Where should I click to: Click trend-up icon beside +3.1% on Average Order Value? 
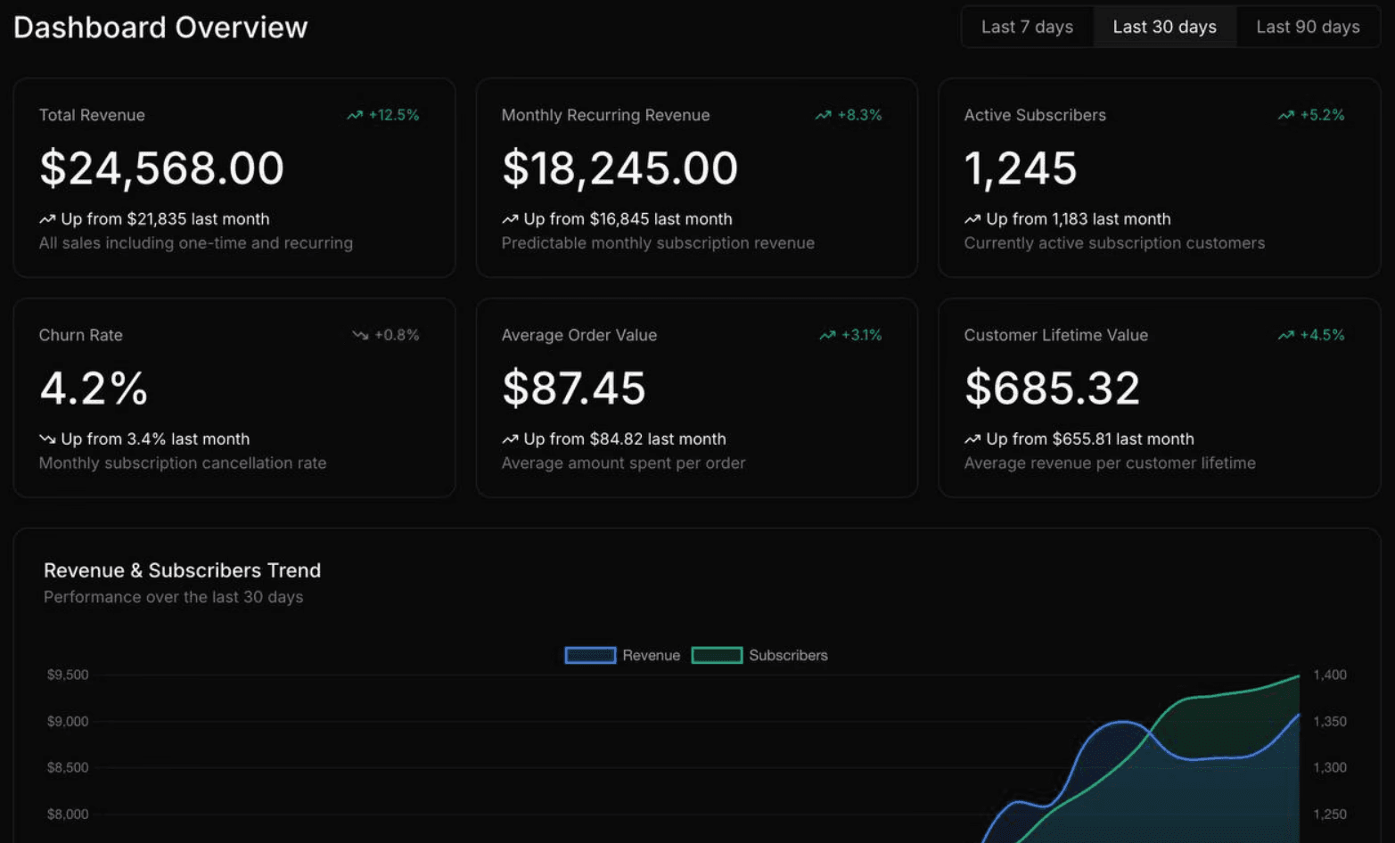827,335
